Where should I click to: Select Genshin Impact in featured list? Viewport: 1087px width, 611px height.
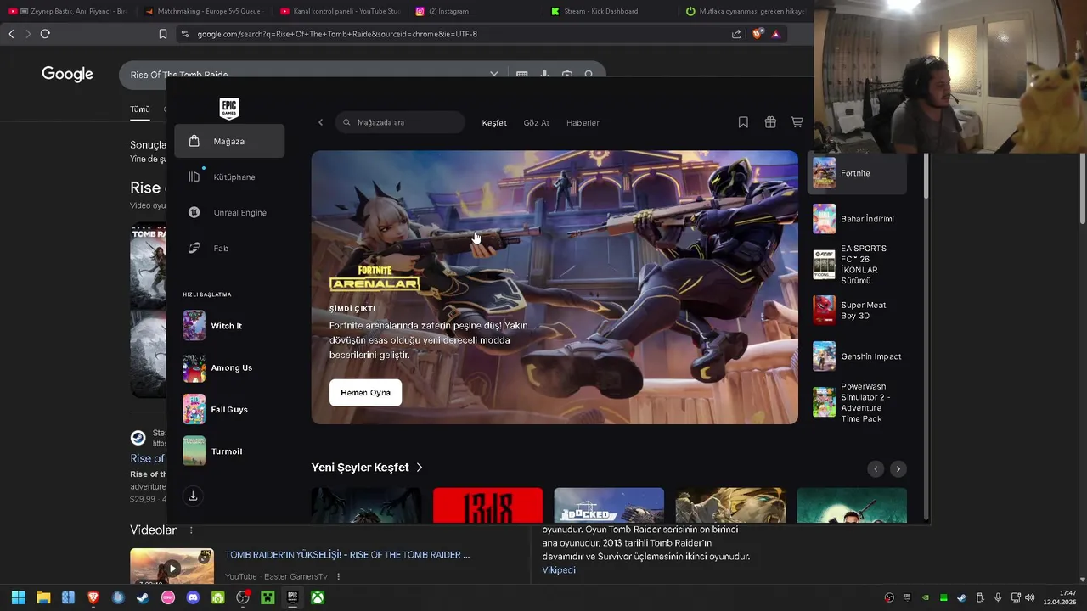click(857, 356)
